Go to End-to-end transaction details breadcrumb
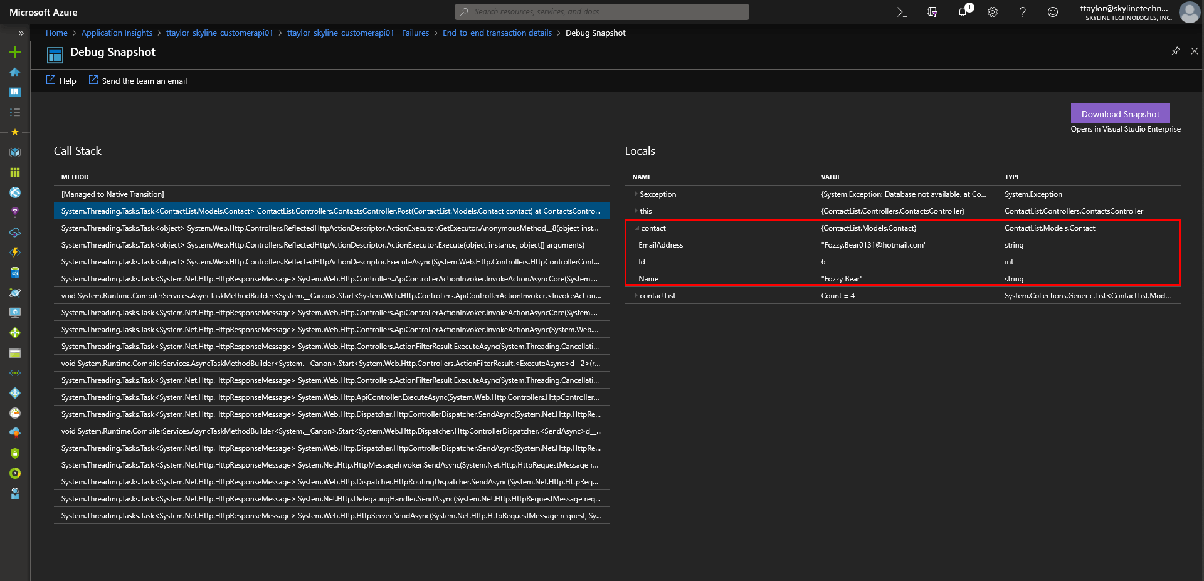 (x=497, y=33)
